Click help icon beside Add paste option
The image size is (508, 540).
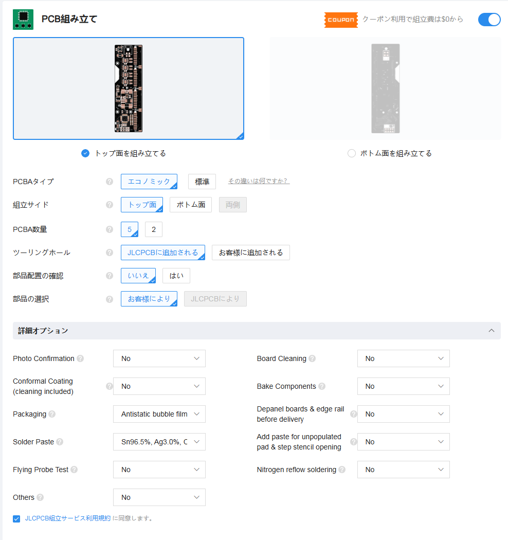click(353, 441)
